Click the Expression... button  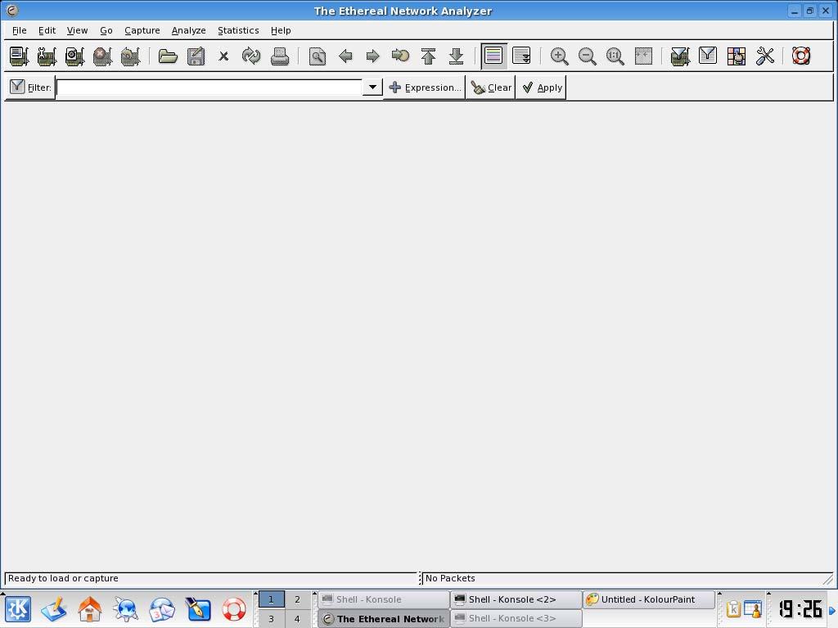coord(425,87)
